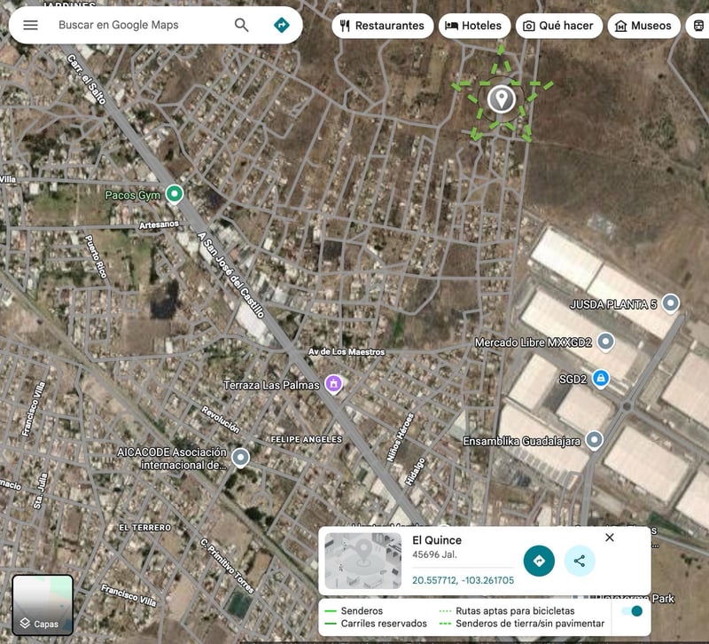Click the Ensamblika Guadalajara label
The height and width of the screenshot is (644, 709).
coord(521,441)
